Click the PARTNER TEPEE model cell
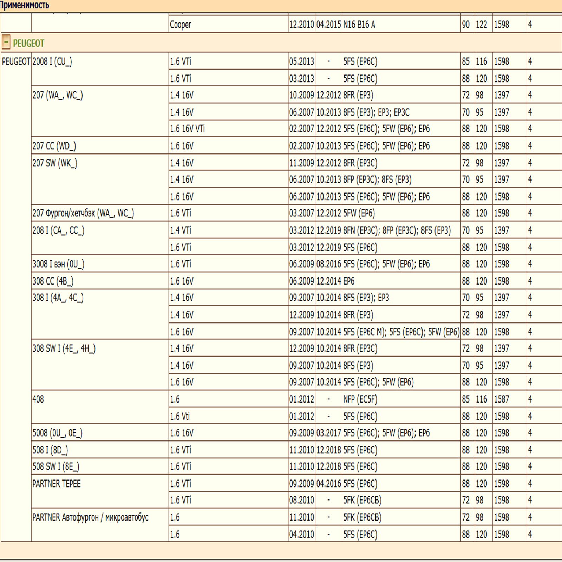Viewport: 562px width, 562px height. (57, 484)
